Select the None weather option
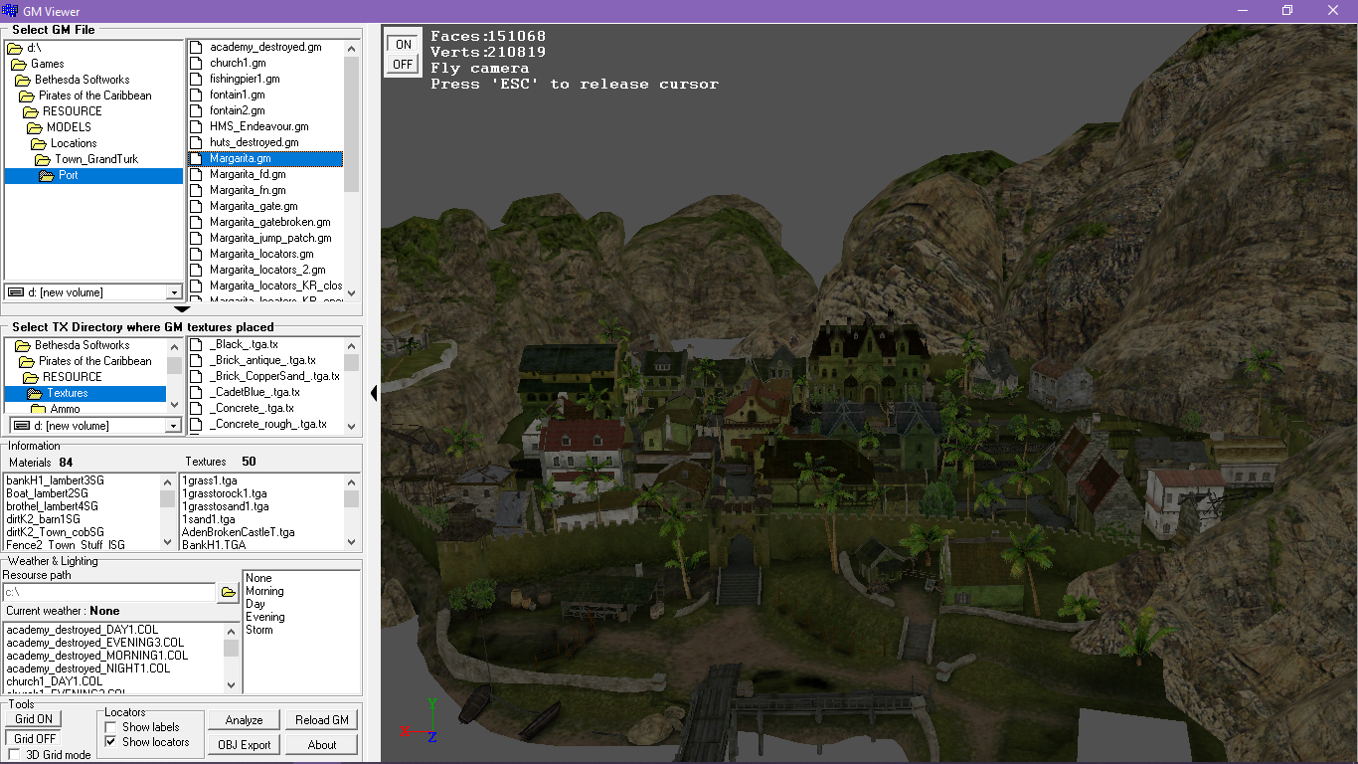The height and width of the screenshot is (764, 1358). coord(258,578)
